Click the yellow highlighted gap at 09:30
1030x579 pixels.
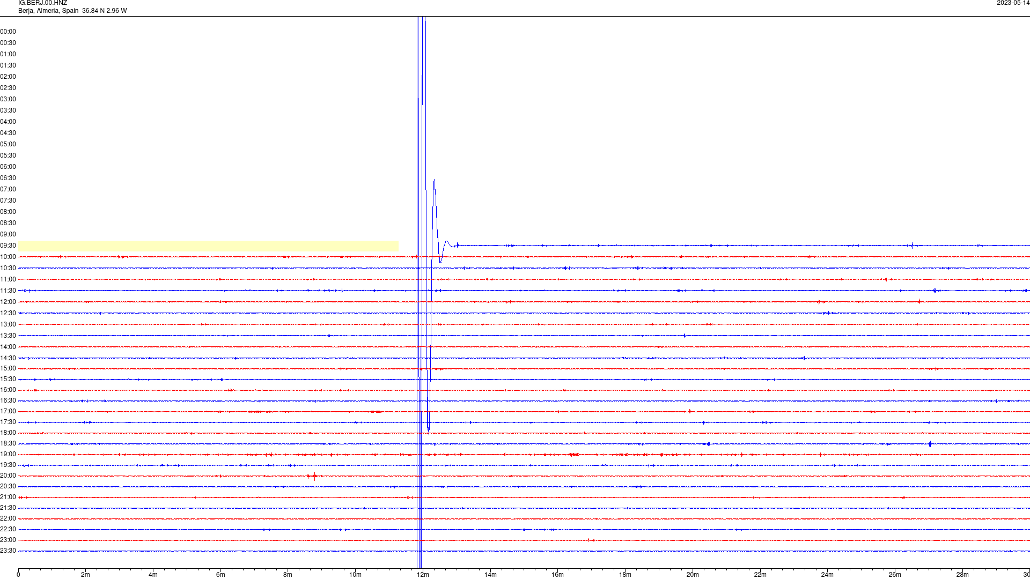click(x=208, y=246)
